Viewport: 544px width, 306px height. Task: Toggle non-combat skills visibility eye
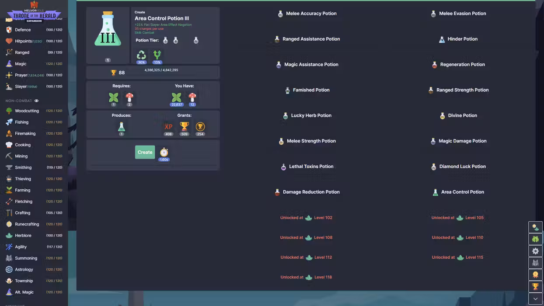36,101
